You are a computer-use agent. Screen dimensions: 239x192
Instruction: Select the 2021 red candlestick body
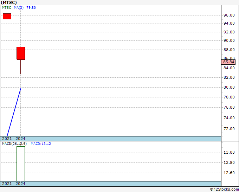click(x=7, y=16)
